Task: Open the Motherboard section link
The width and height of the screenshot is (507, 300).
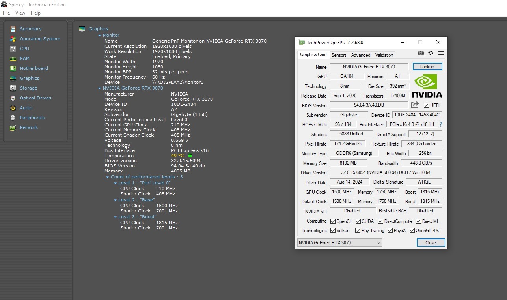Action: [x=34, y=68]
